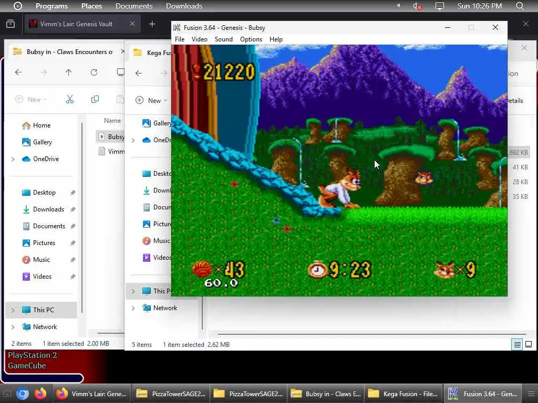Click Copy icon in Bubsy explorer toolbar
Image resolution: width=538 pixels, height=403 pixels.
[95, 99]
